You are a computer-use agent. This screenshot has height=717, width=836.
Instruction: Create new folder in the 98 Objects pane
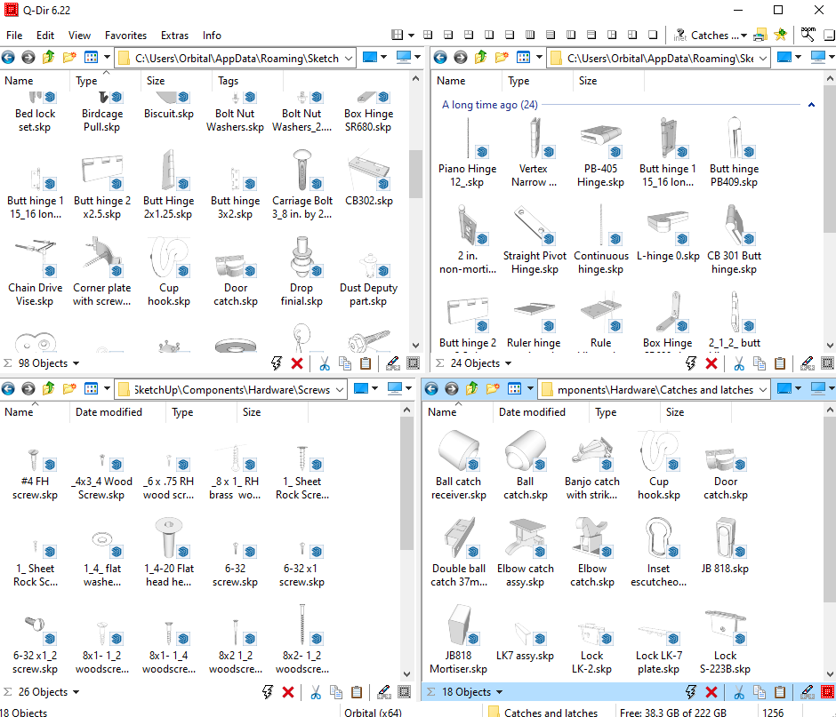(x=69, y=57)
